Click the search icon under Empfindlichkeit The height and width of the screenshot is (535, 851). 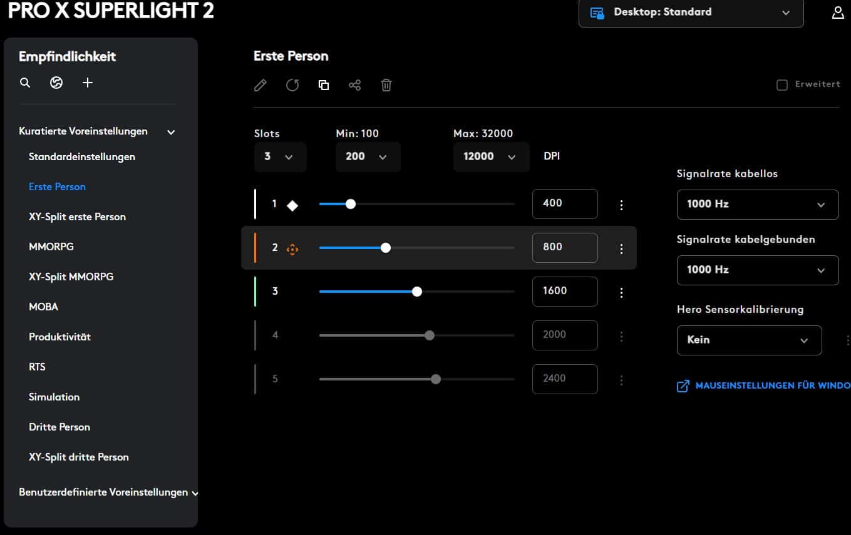25,83
